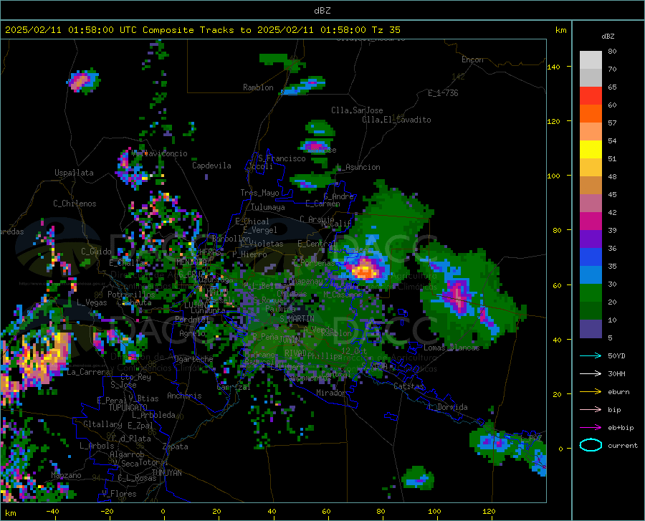645x521 pixels.
Task: Pick the tan 48–45 dBZ swatch
Action: pos(591,186)
